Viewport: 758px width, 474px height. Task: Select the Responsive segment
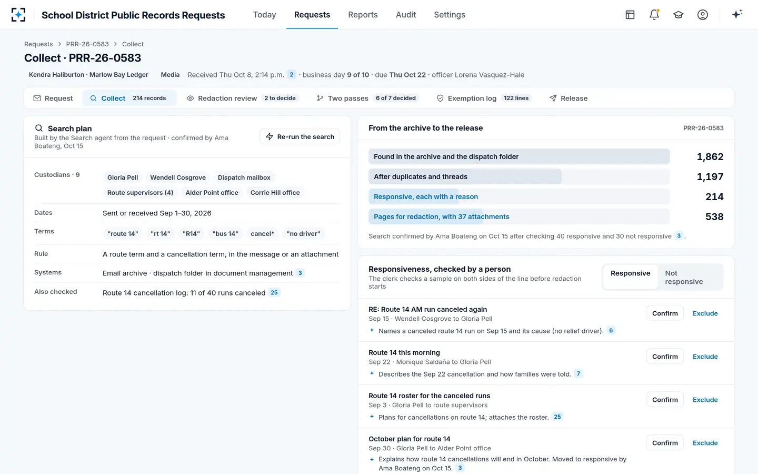(631, 277)
